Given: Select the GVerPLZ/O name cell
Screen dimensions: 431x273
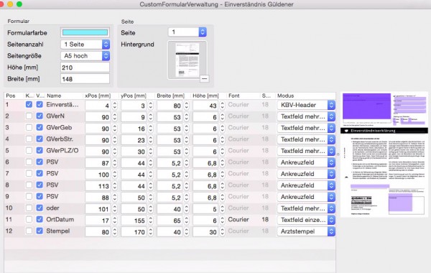Looking at the screenshot, I should (x=62, y=150).
